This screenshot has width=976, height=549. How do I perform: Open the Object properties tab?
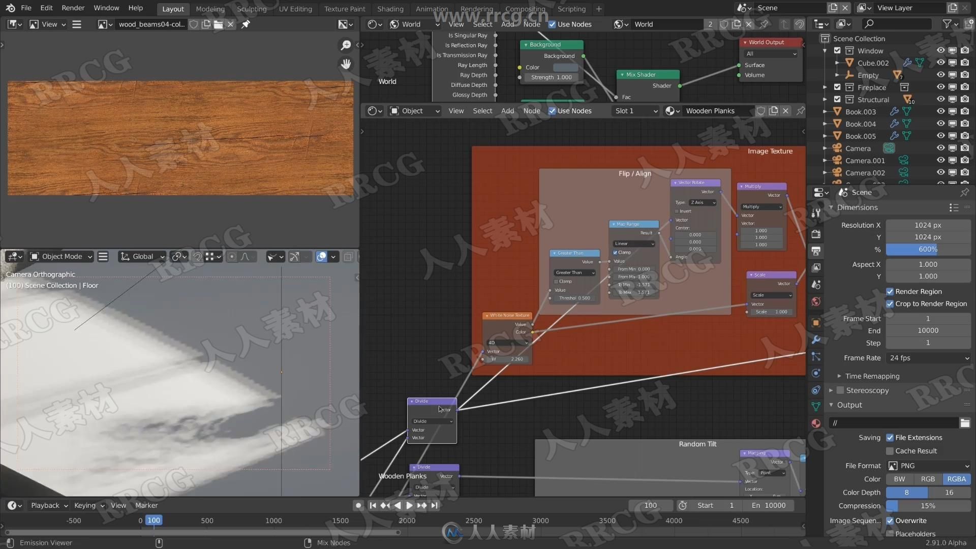[x=816, y=323]
